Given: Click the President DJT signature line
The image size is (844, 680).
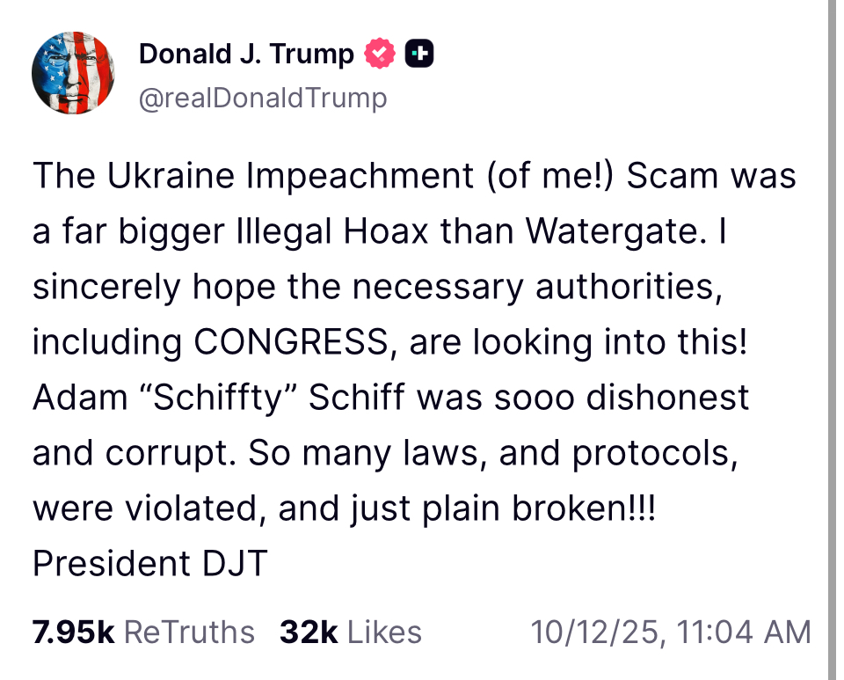Looking at the screenshot, I should [x=149, y=564].
